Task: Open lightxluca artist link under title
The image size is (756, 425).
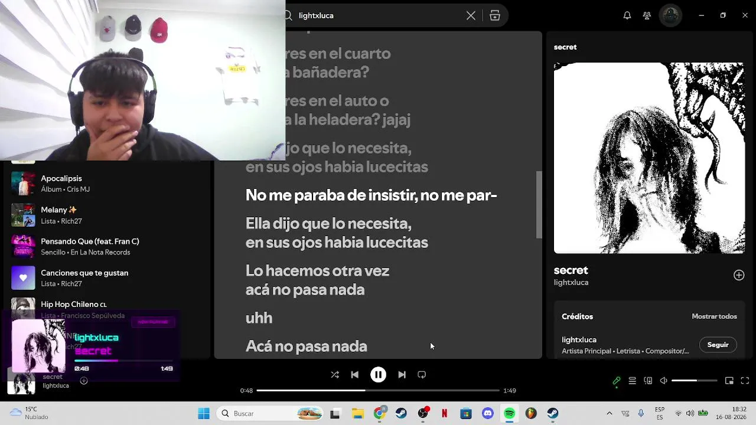Action: [x=571, y=282]
